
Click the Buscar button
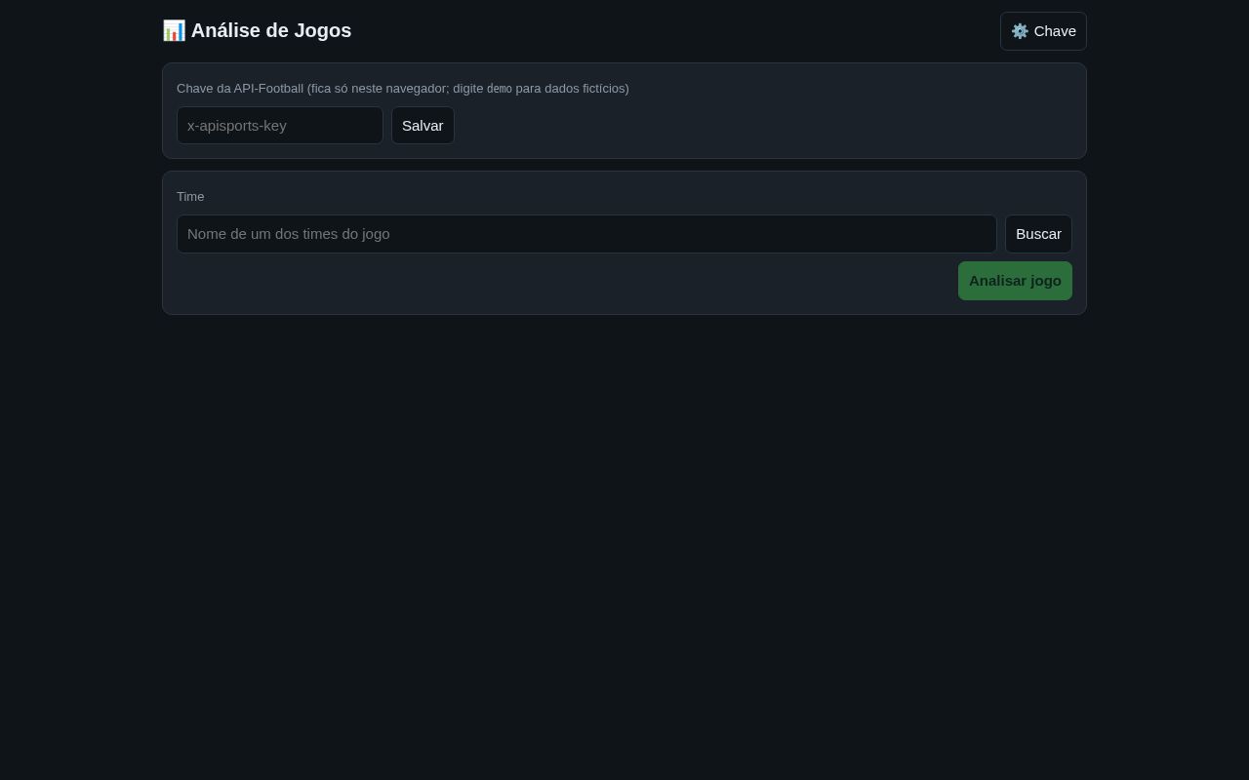coord(1038,234)
